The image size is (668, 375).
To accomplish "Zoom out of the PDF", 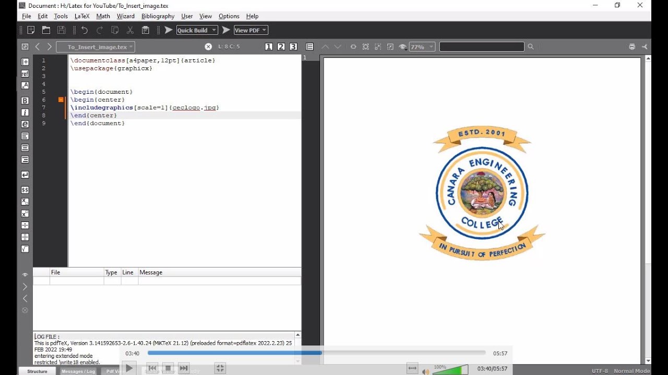I will click(390, 47).
